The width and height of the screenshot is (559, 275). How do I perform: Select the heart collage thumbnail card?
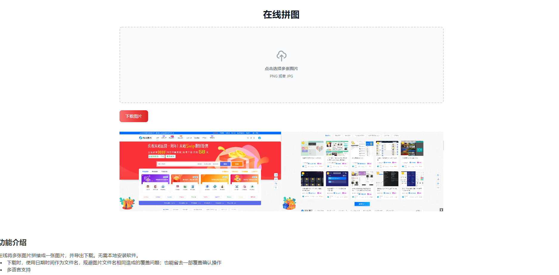tap(312, 148)
